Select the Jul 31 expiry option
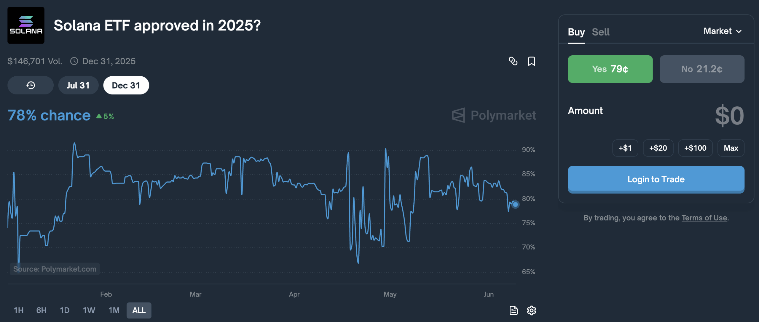The width and height of the screenshot is (759, 322). tap(78, 85)
